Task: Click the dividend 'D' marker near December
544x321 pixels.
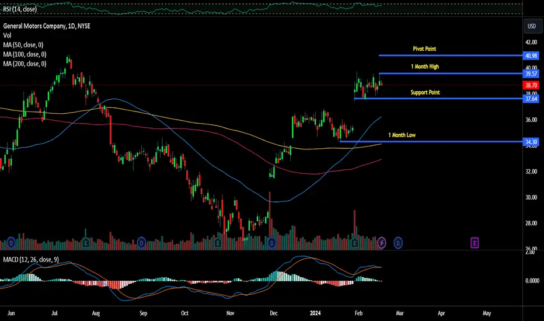Action: 271,243
